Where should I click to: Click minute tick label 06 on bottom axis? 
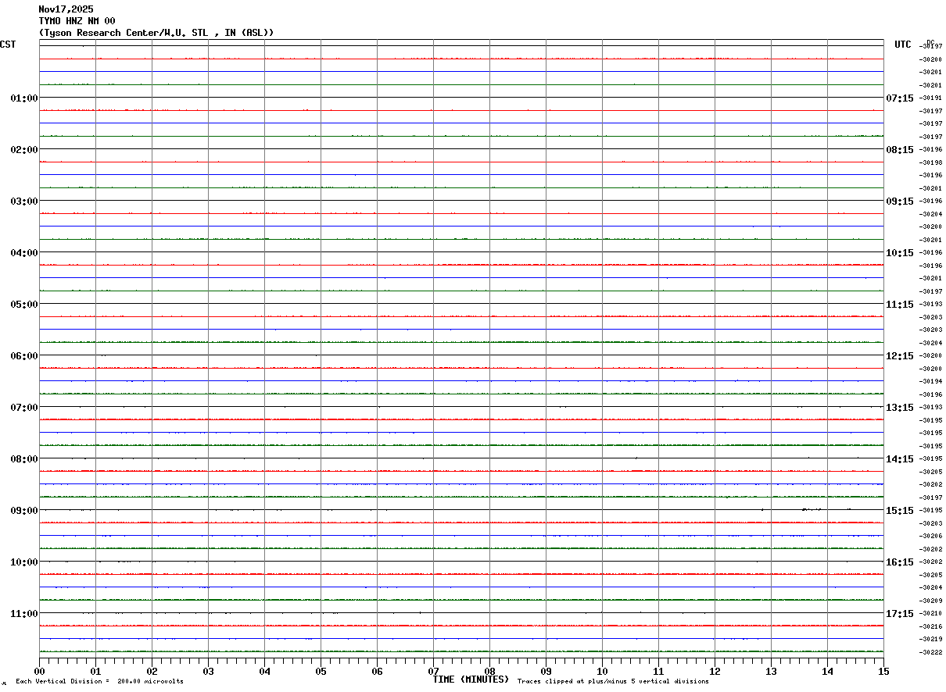click(x=377, y=671)
